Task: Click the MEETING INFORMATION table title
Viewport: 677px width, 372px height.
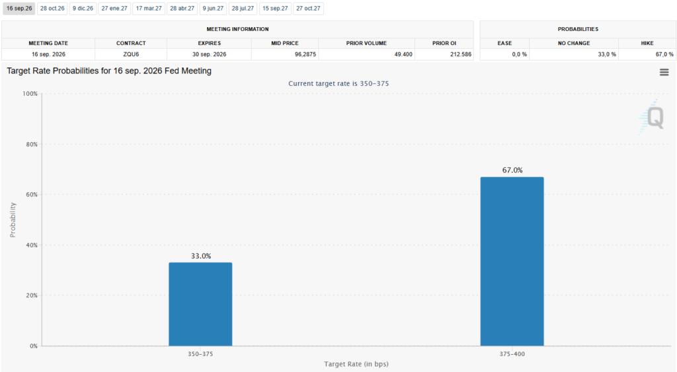Action: 237,29
